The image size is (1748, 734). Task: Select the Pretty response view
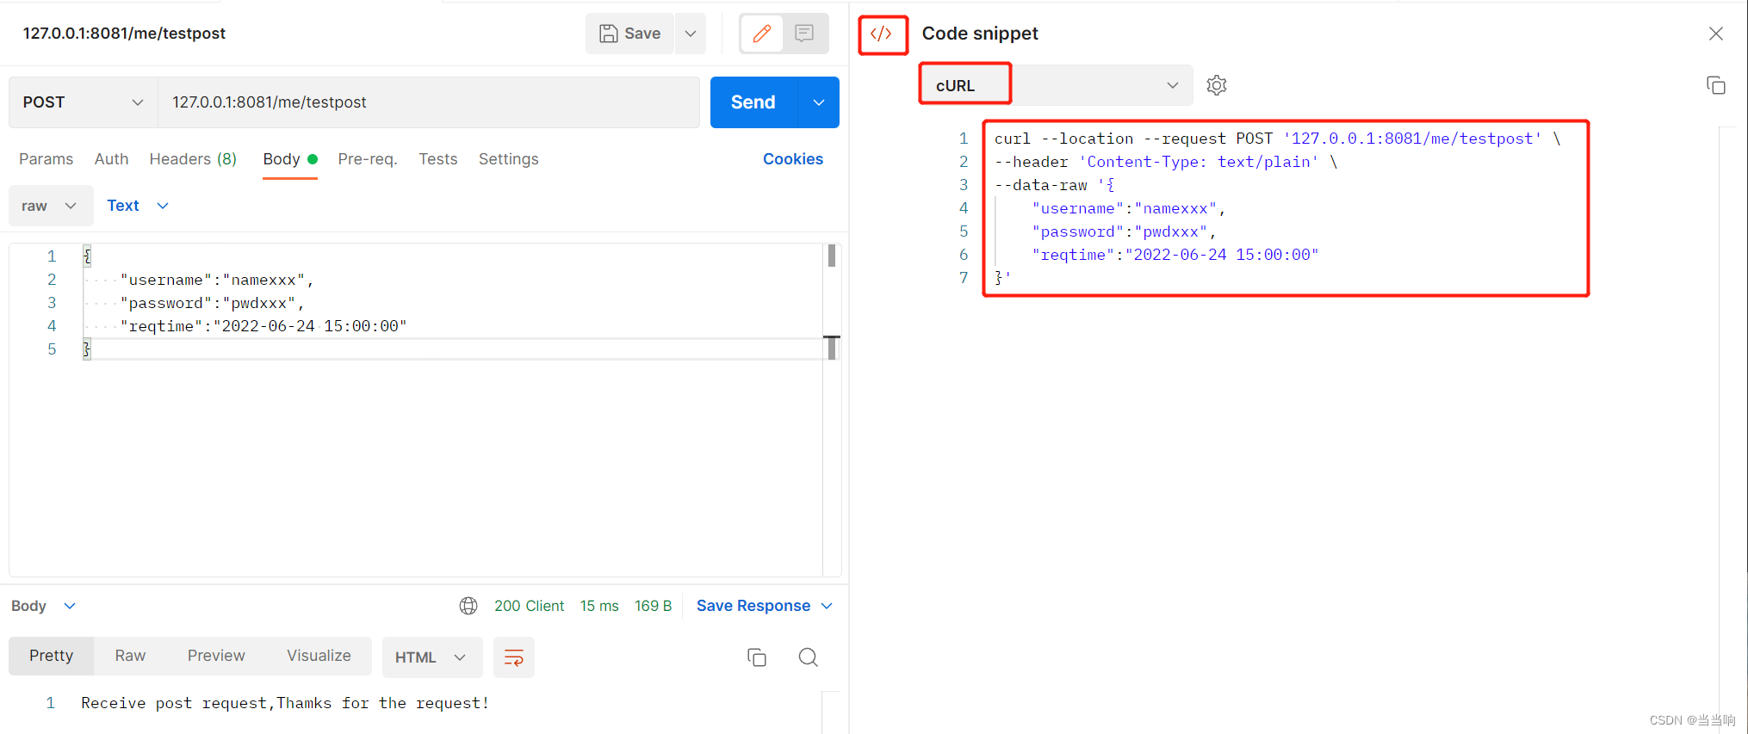tap(52, 656)
